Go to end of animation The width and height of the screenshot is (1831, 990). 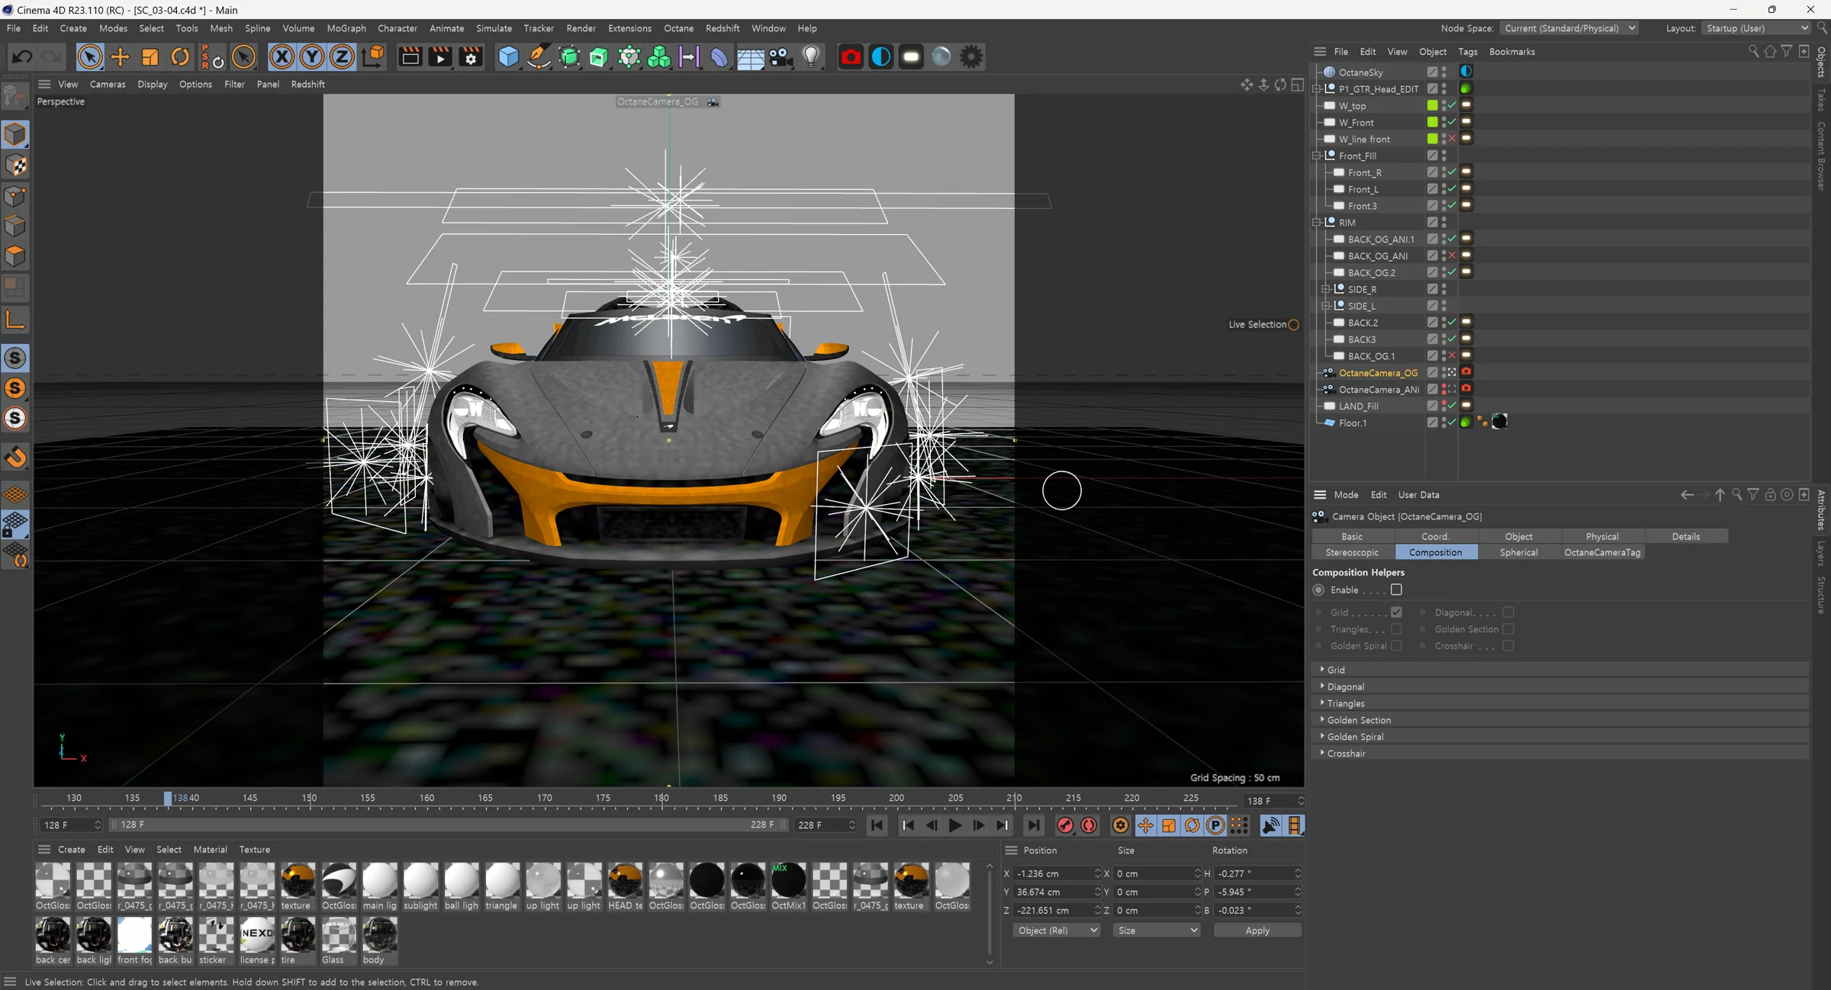tap(1034, 825)
